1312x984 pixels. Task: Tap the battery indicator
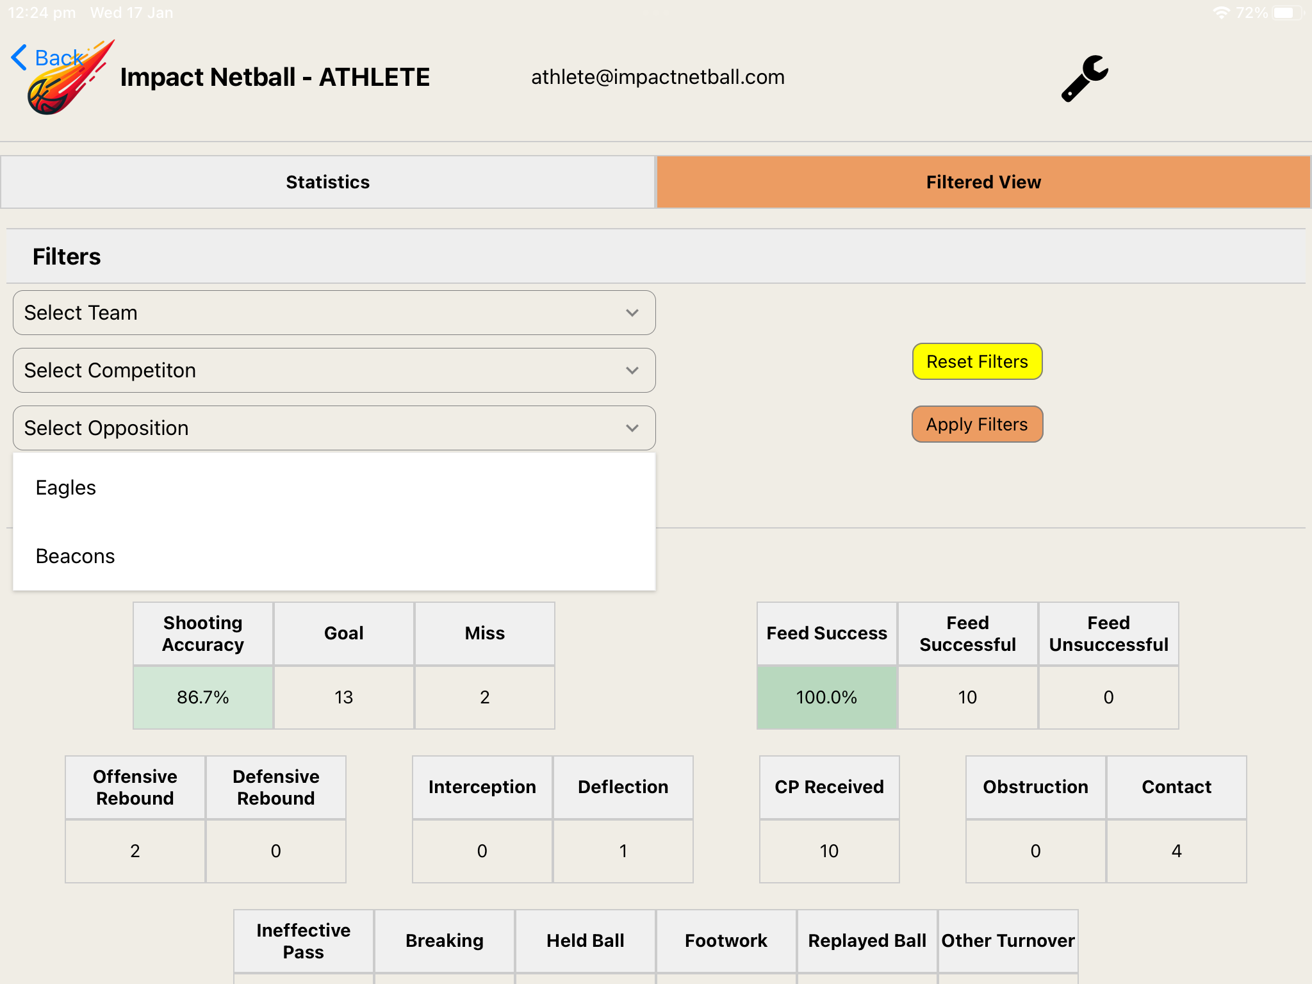[x=1288, y=11]
